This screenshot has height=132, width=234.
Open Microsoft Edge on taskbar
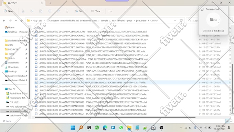(105, 128)
